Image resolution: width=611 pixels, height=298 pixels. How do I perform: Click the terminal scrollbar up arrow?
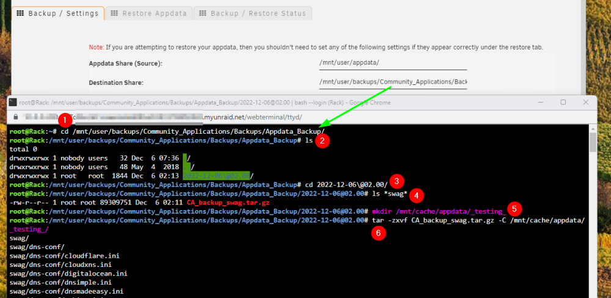click(593, 128)
